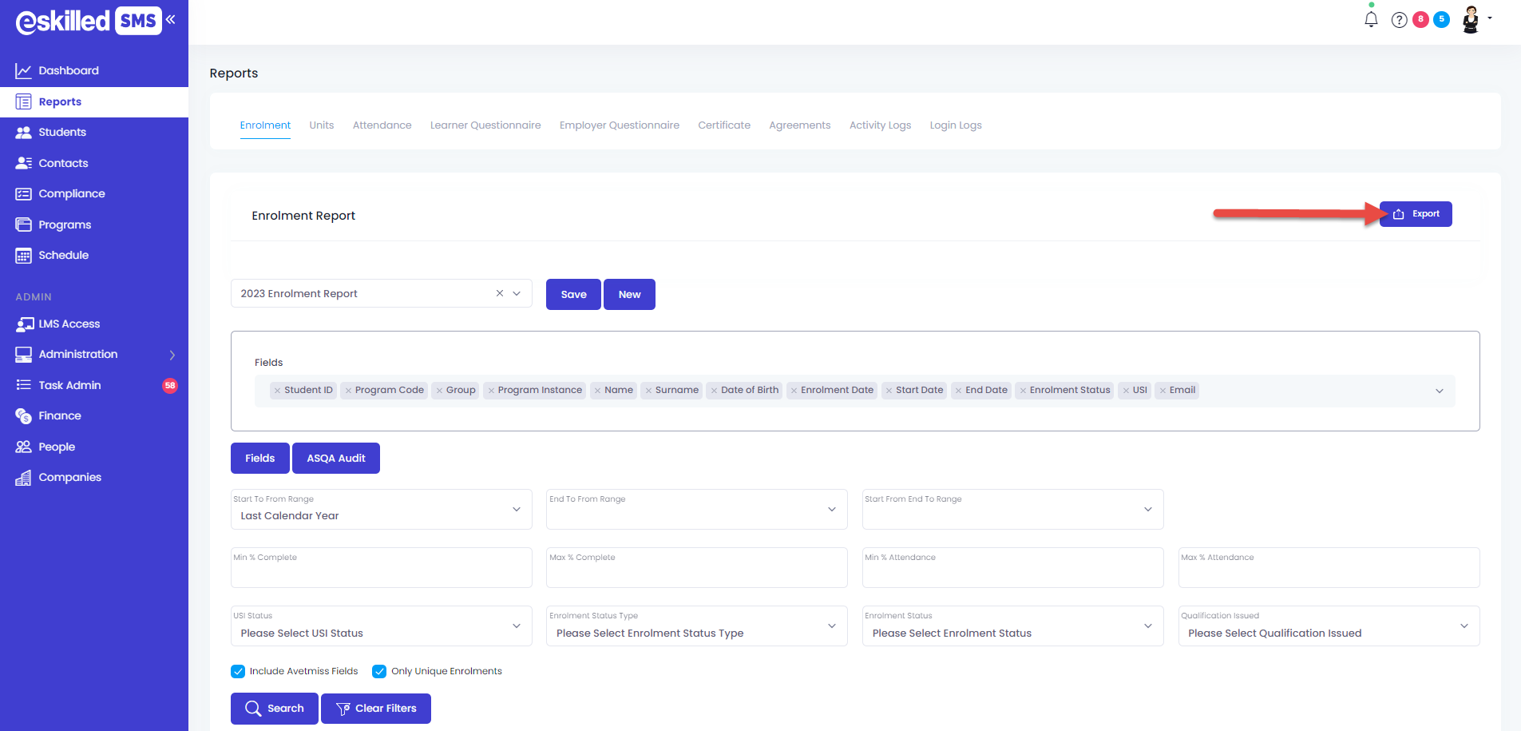Click the Dashboard chart icon in sidebar
Screen dimensions: 1521x731
(23, 71)
